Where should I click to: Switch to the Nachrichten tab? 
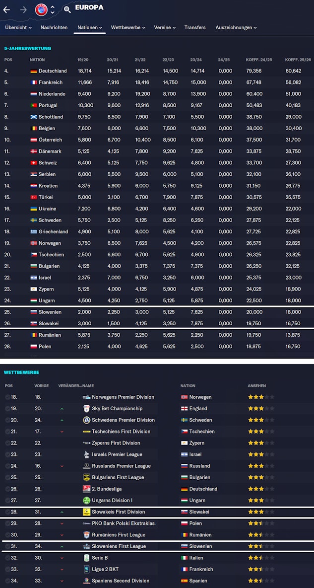tap(54, 28)
